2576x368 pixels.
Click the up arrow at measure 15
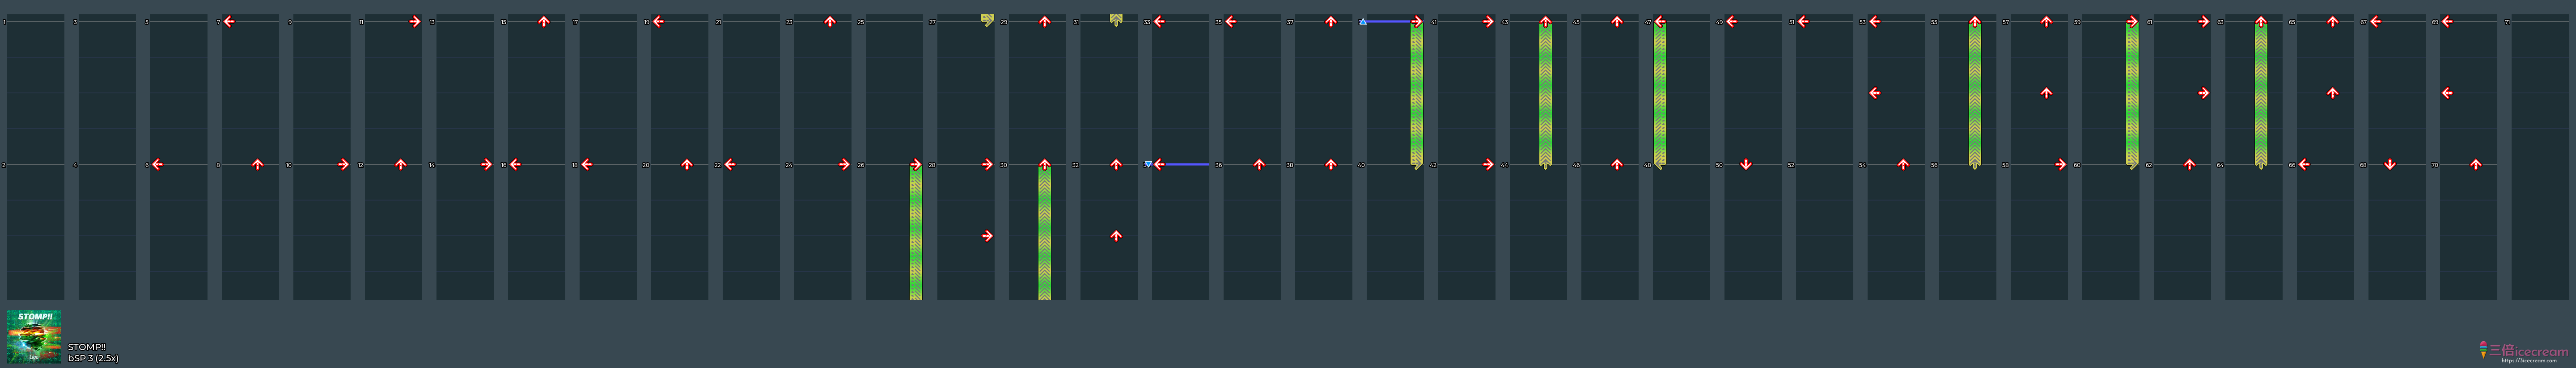click(543, 21)
